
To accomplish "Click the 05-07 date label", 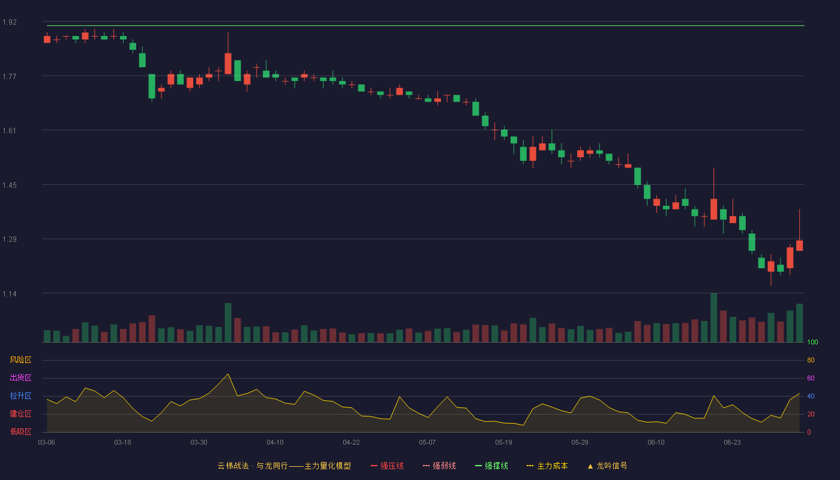I will click(427, 442).
